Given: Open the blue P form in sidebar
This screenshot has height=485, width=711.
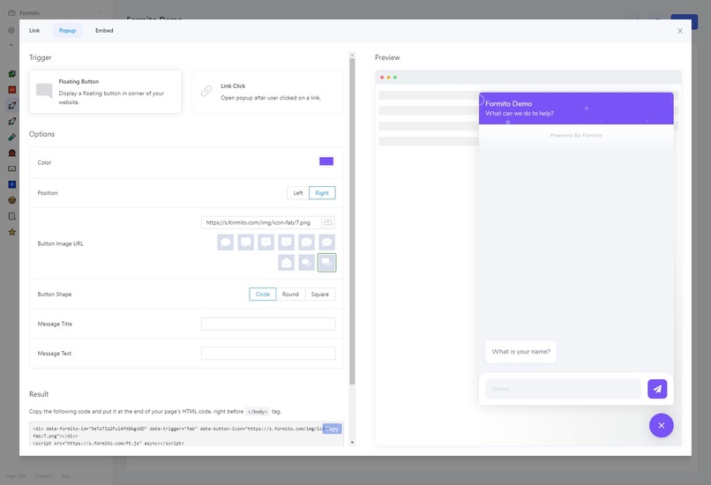Looking at the screenshot, I should coord(12,184).
